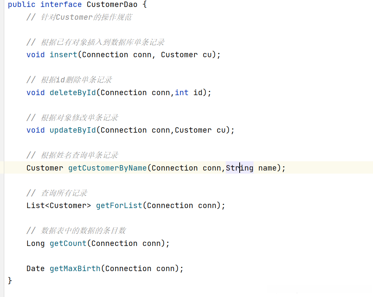373x297 pixels.
Task: Click the comment '针对Customer的操作规范'
Action: 86,17
